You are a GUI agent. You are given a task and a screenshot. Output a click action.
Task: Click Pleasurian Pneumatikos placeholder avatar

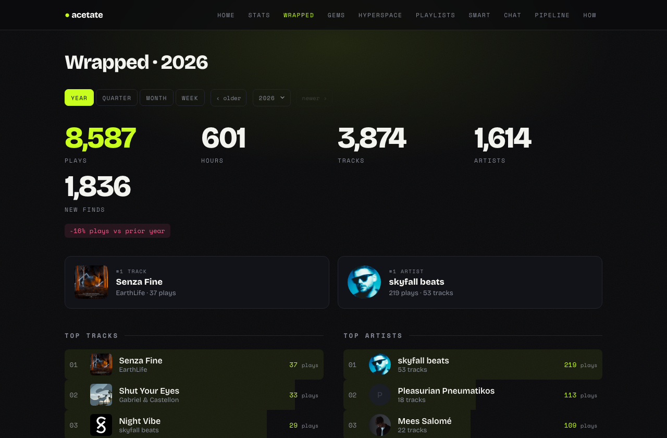point(380,395)
